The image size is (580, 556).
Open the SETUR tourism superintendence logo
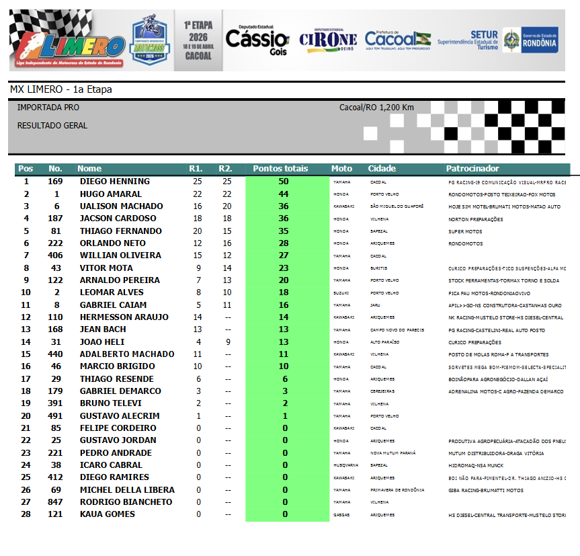click(x=468, y=41)
